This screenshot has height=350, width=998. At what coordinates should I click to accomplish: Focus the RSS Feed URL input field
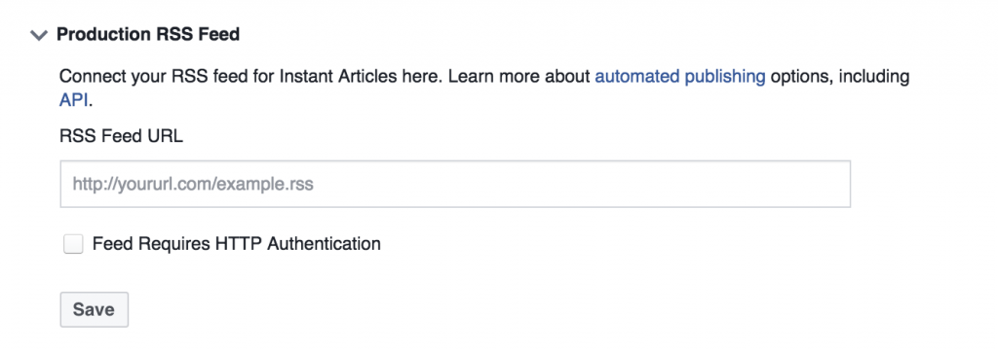click(x=455, y=184)
